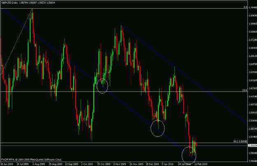Click the 11 Feb 2010 date label
The width and height of the screenshot is (257, 166).
pos(201,164)
